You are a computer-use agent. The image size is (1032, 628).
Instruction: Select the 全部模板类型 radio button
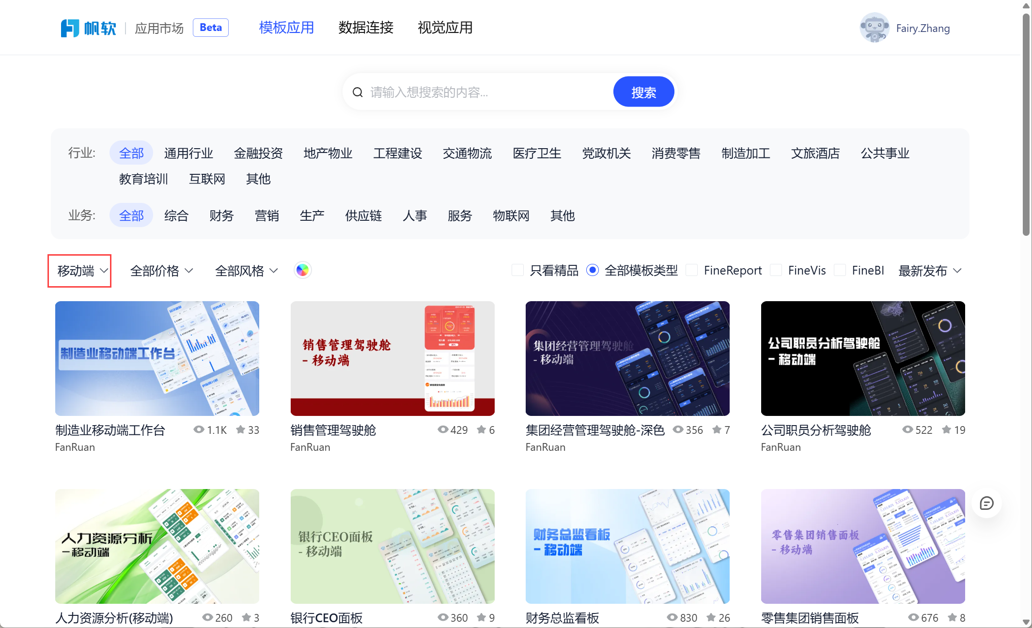click(592, 270)
